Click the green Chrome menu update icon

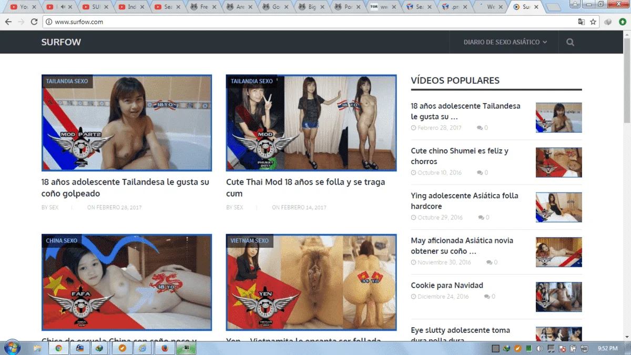(x=622, y=22)
